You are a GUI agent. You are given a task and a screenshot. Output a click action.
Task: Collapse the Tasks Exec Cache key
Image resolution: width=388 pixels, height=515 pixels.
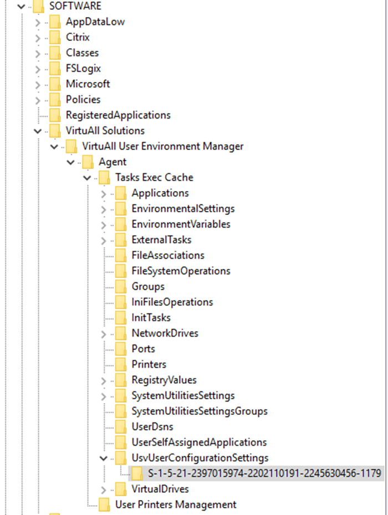click(87, 178)
